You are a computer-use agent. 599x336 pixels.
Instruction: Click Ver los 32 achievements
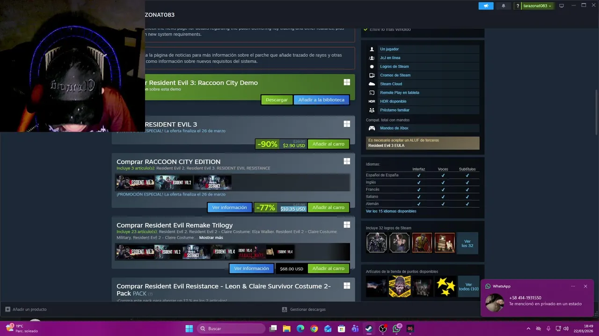tap(468, 243)
